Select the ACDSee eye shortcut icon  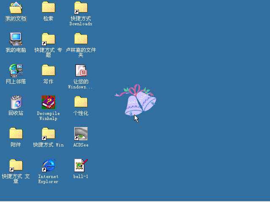81,133
